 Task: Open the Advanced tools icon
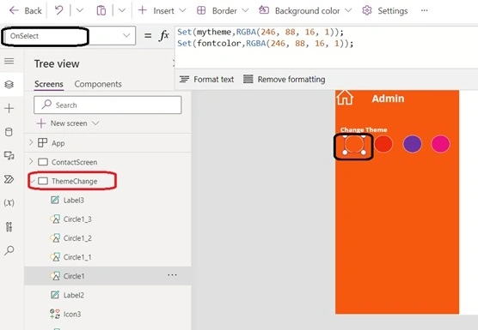pos(9,226)
